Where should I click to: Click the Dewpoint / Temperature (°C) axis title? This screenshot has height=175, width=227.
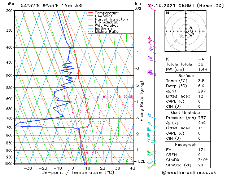pyautogui.click(x=78, y=172)
